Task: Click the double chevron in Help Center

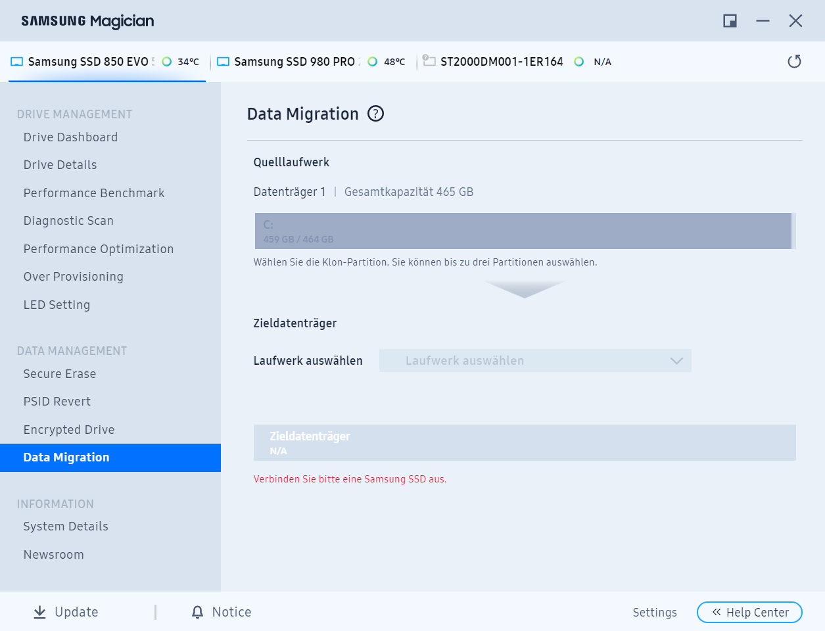Action: coord(717,612)
